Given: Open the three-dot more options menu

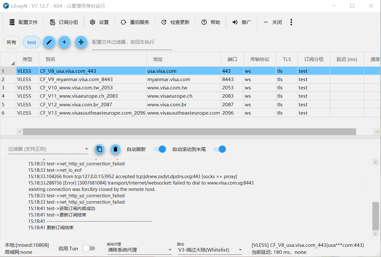Looking at the screenshot, I should pyautogui.click(x=291, y=22).
